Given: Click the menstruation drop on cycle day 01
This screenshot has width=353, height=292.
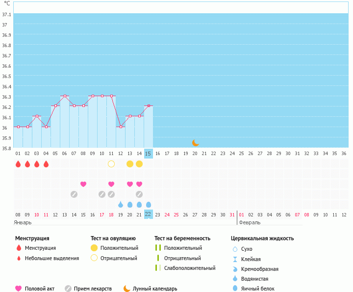Looking at the screenshot, I should (x=18, y=164).
